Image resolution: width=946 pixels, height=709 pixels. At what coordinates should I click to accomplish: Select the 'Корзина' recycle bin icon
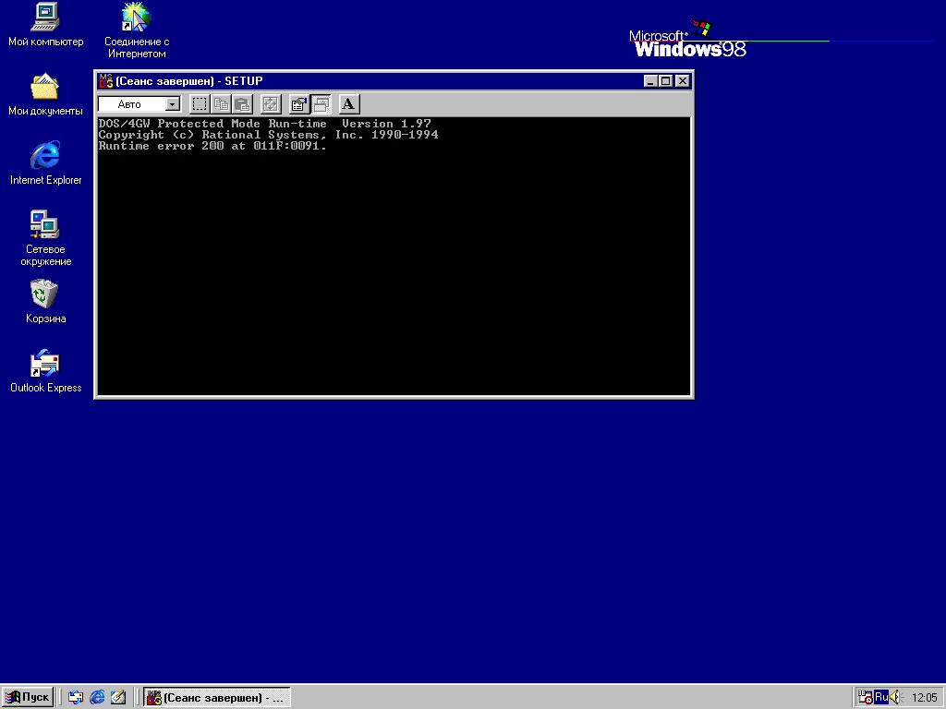[x=45, y=302]
